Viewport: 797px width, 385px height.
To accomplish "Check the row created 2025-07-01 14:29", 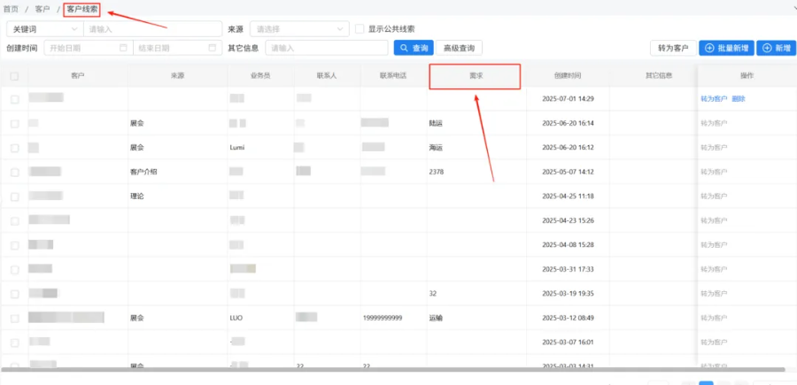I will click(15, 99).
